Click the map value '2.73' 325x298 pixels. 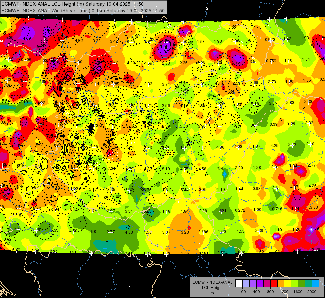[x=272, y=82]
